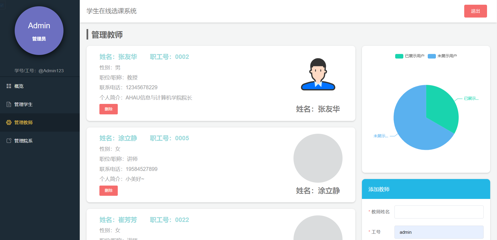Click the 职工号：0005 text
This screenshot has width=497, height=240.
tap(169, 138)
